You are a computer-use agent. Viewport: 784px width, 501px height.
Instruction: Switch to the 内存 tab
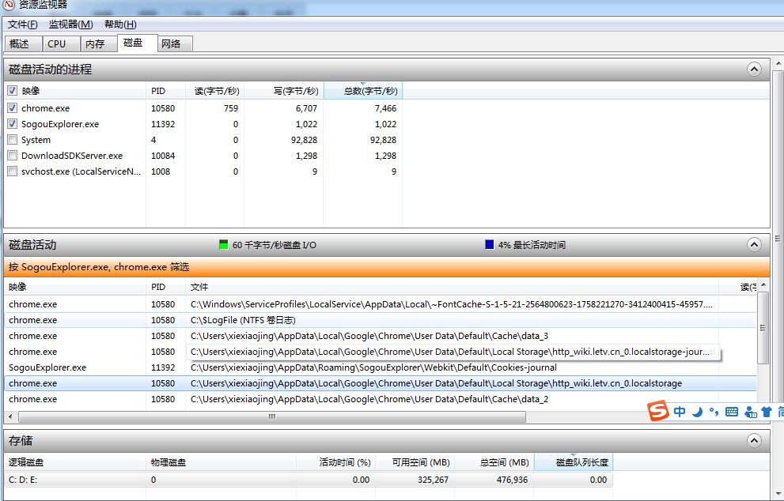point(99,44)
